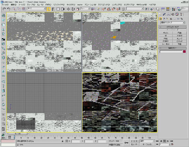Switch to the Hierarchy command panel tab
The image size is (189, 147).
[168, 14]
